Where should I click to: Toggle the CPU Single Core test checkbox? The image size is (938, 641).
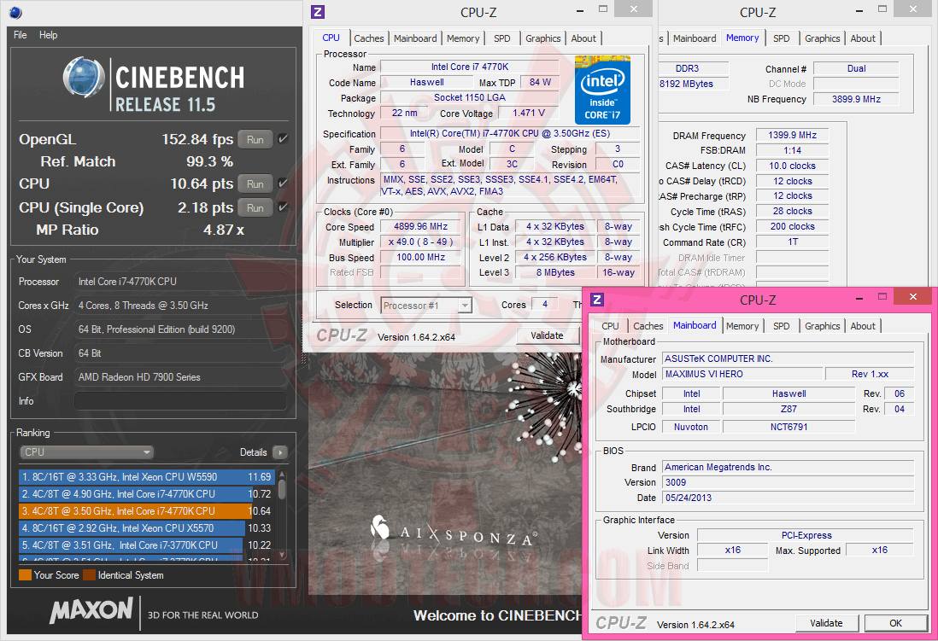pos(283,207)
